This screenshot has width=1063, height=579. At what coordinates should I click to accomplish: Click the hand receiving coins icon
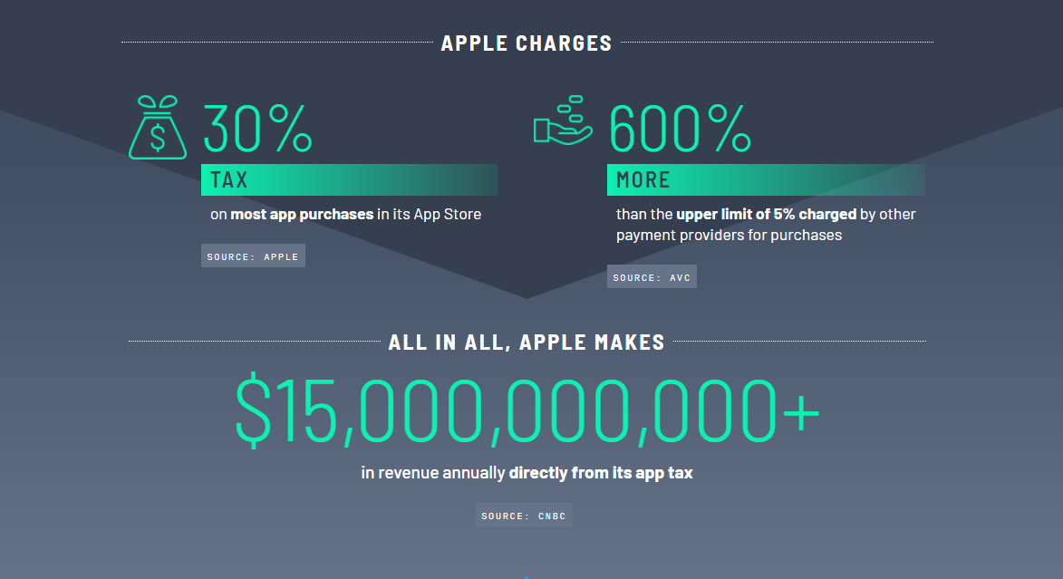coord(563,121)
